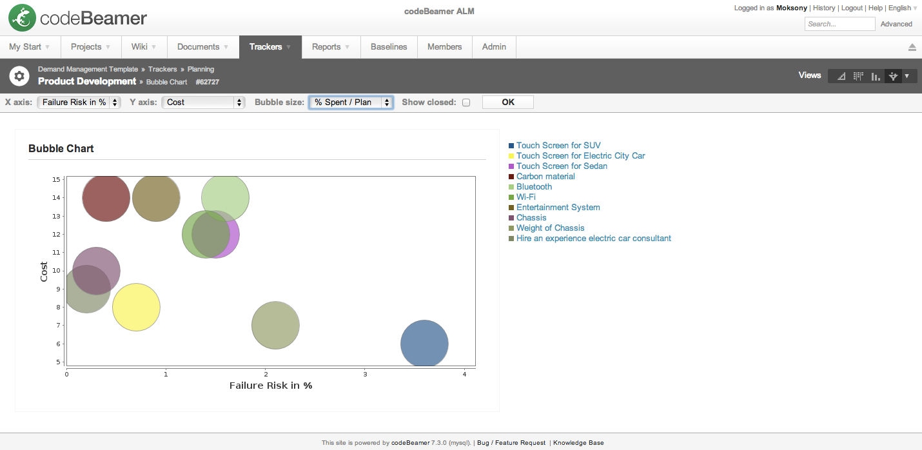The image size is (922, 450).
Task: Click the light green Bluetooth legend swatch
Action: click(x=511, y=187)
